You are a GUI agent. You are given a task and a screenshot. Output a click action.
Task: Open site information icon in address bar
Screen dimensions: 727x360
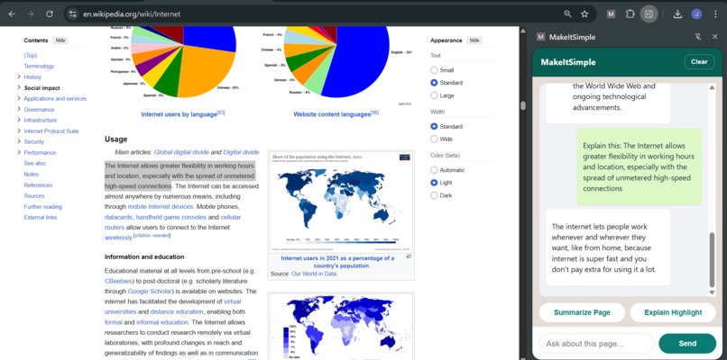tap(72, 13)
